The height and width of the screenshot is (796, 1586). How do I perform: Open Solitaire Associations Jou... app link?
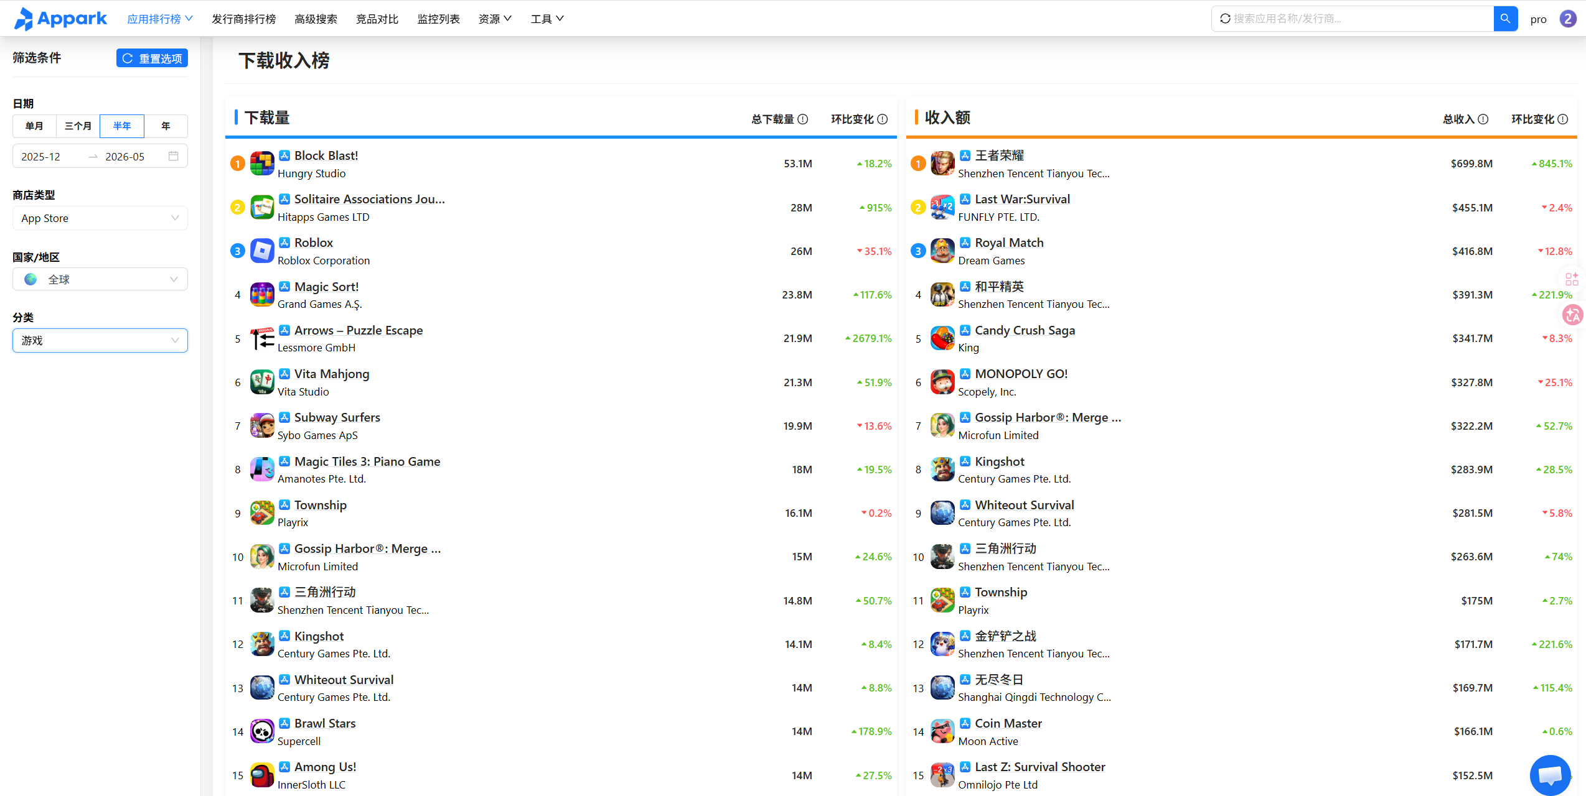click(x=370, y=199)
